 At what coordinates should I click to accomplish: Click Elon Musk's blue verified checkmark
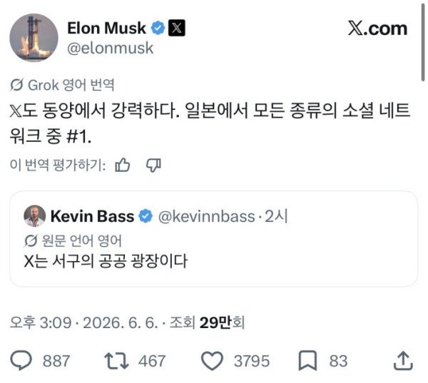click(x=158, y=28)
